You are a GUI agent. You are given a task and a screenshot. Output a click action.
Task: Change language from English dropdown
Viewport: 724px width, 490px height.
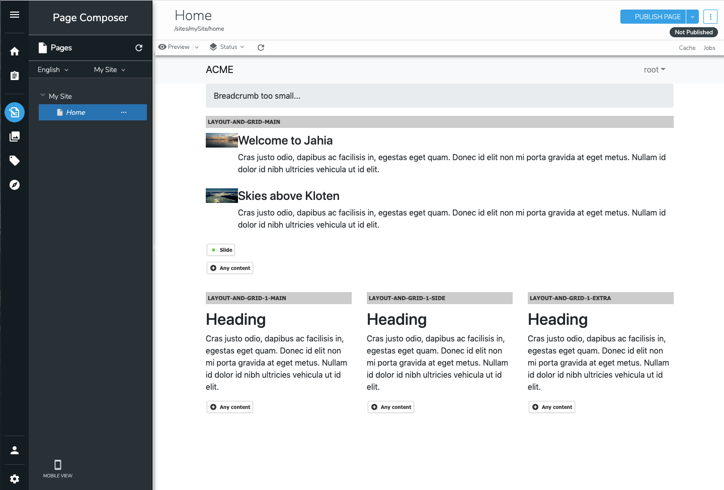point(53,70)
